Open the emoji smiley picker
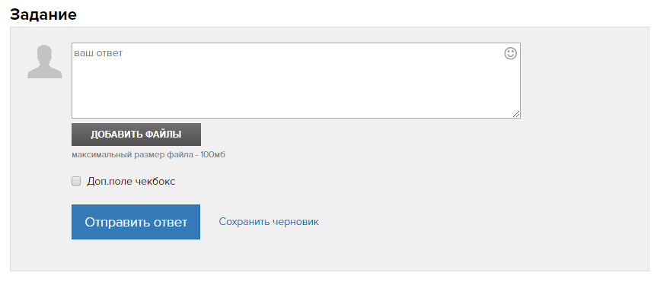The image size is (657, 282). click(510, 53)
